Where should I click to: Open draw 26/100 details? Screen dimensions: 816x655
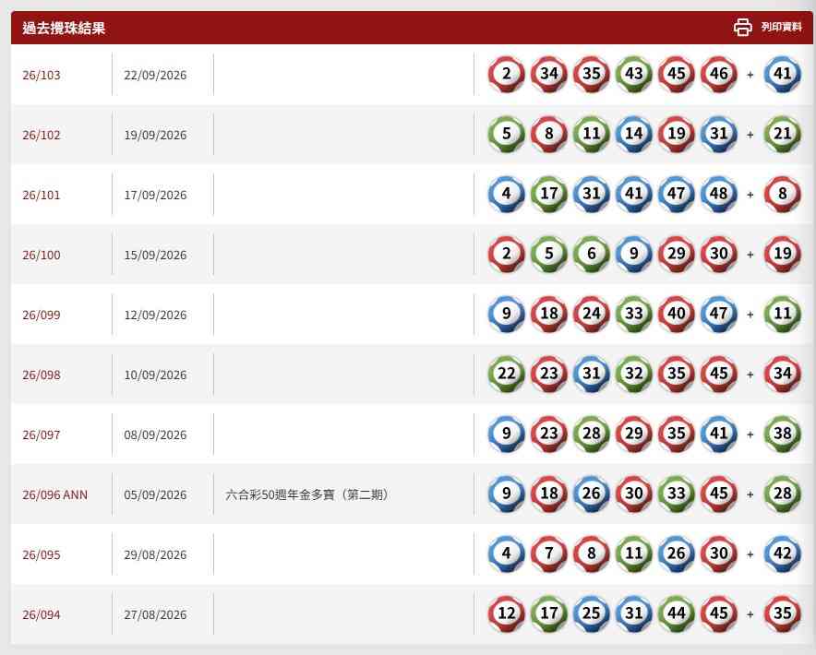[x=42, y=255]
